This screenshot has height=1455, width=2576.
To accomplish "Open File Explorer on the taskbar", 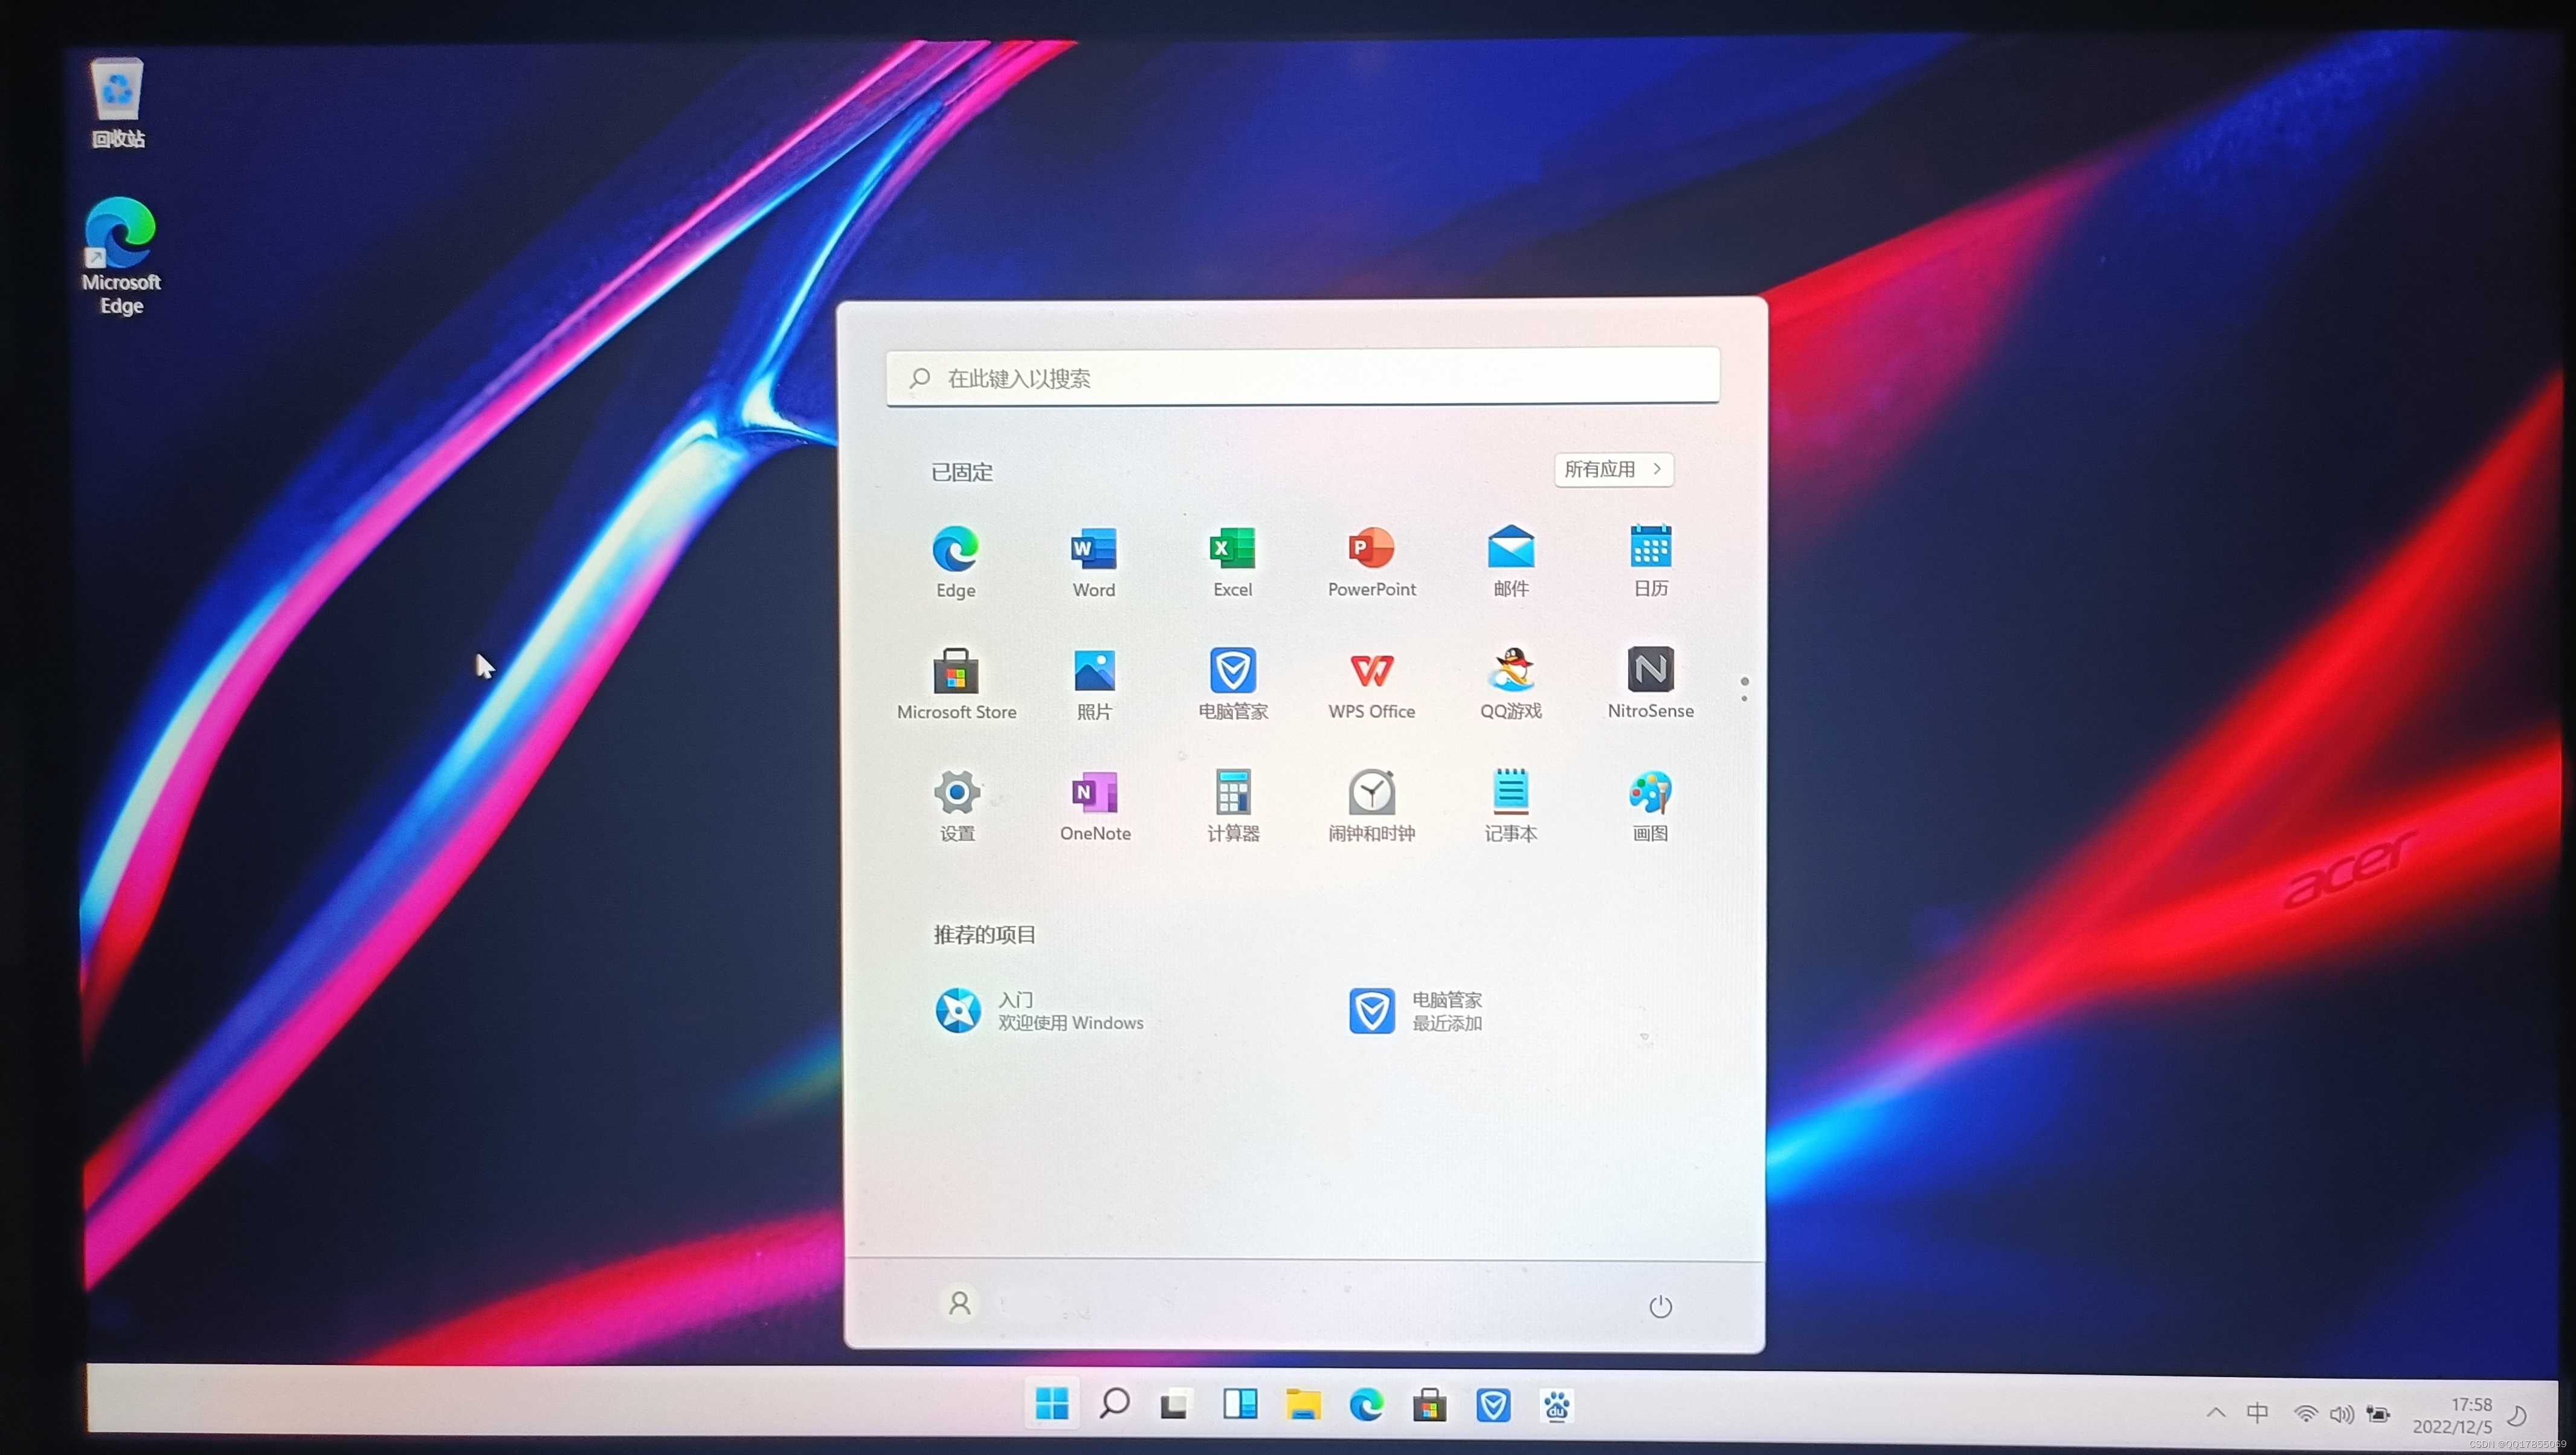I will [x=1302, y=1404].
